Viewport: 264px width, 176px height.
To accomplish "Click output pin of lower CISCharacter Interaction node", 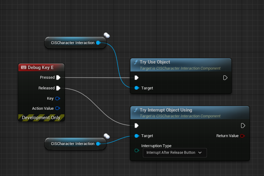I will point(98,144).
